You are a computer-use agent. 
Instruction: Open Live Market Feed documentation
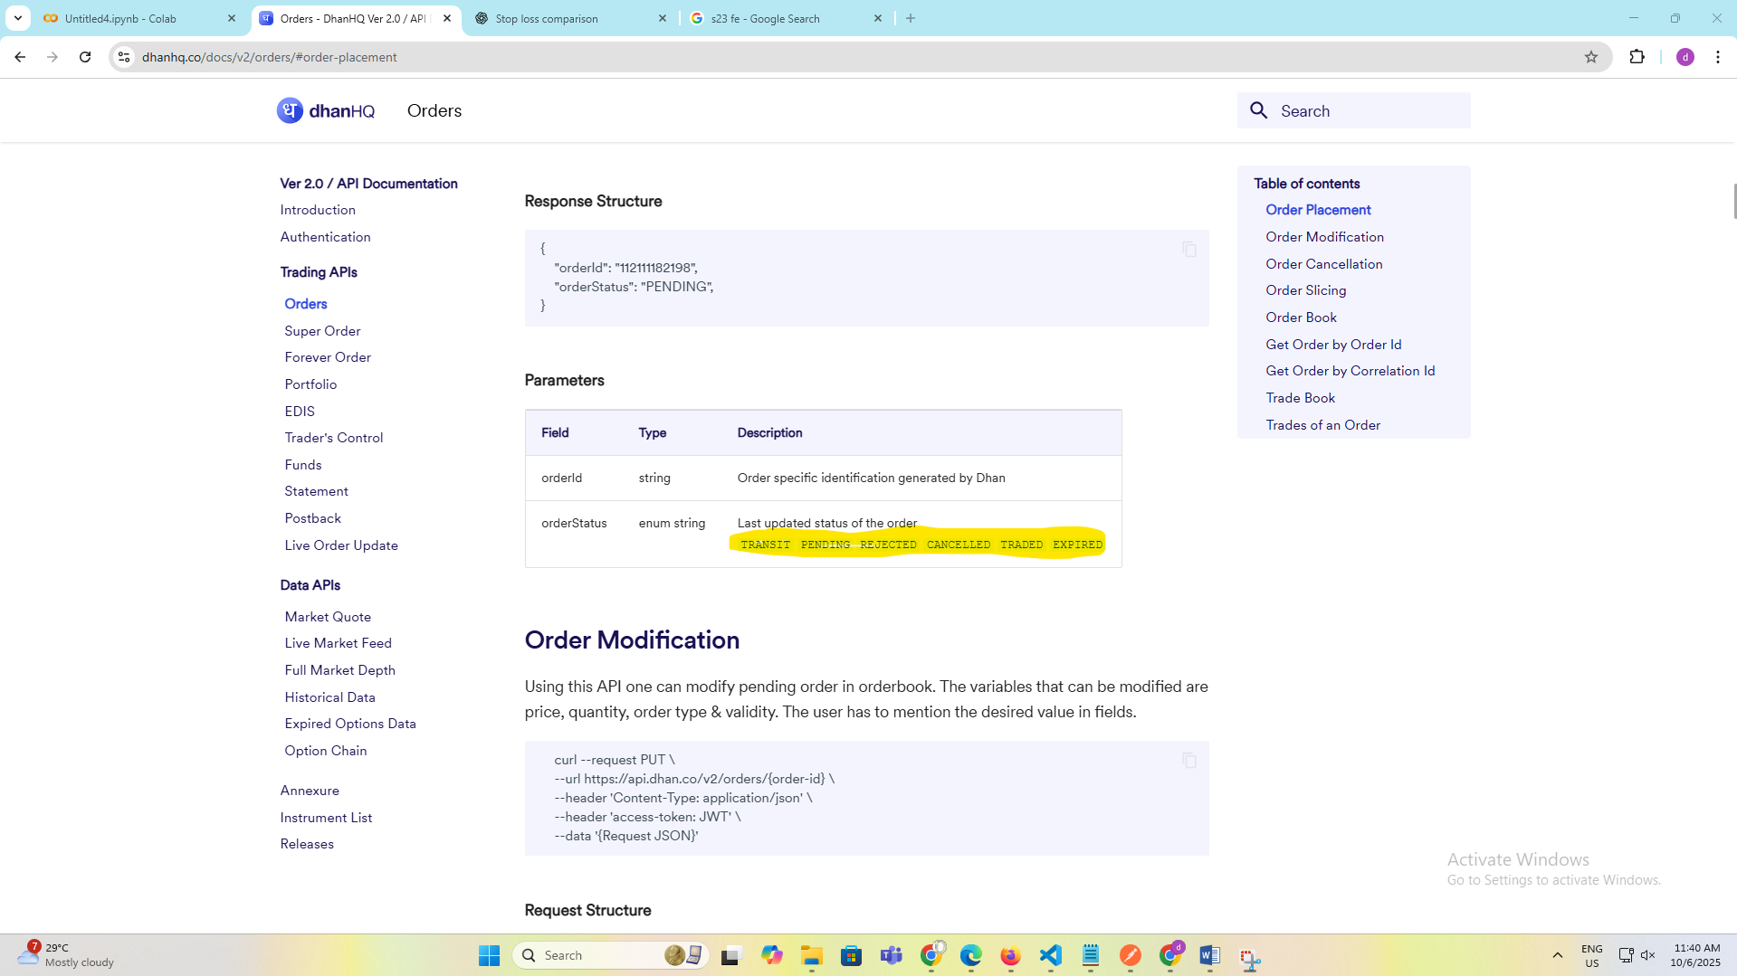[x=338, y=643]
